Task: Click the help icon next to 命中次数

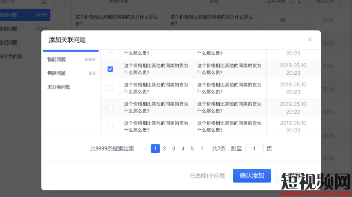Action: coord(291,2)
